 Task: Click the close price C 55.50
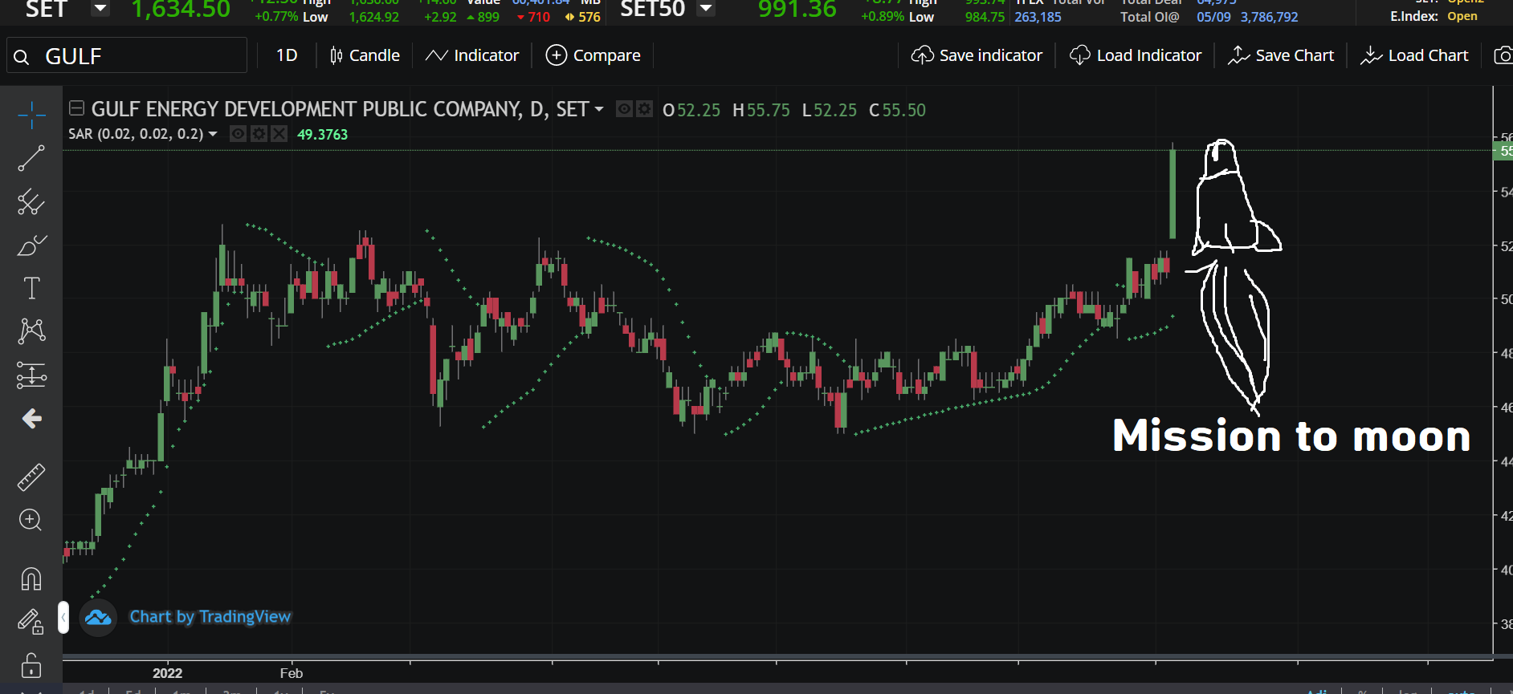[x=898, y=110]
